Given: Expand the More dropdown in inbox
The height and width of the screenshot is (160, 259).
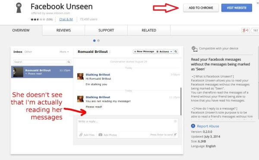Looking at the screenshot, I should 64,52.
